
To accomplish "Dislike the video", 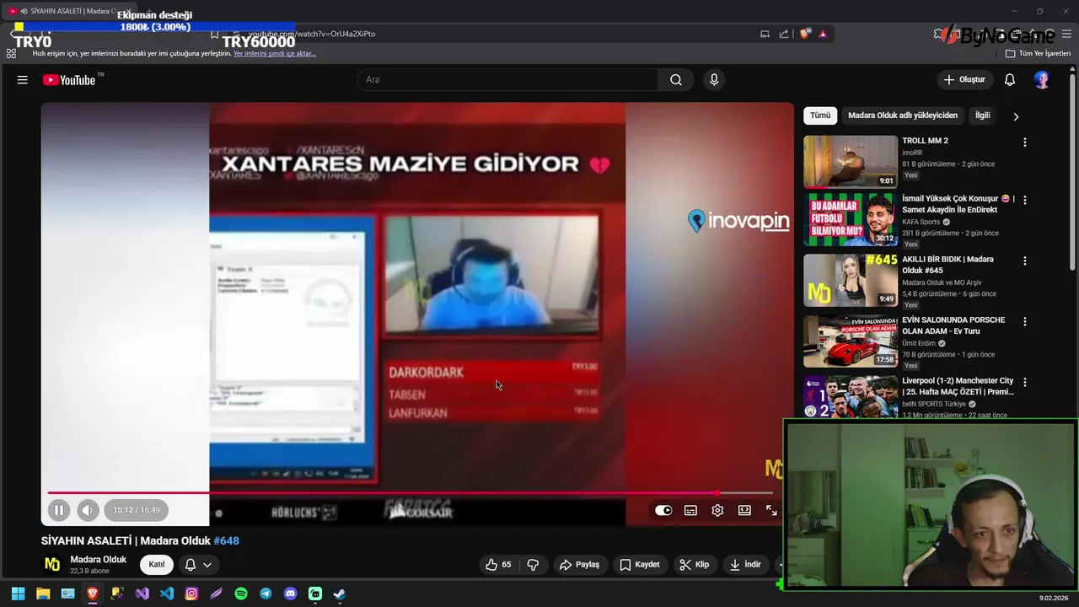I will [533, 565].
